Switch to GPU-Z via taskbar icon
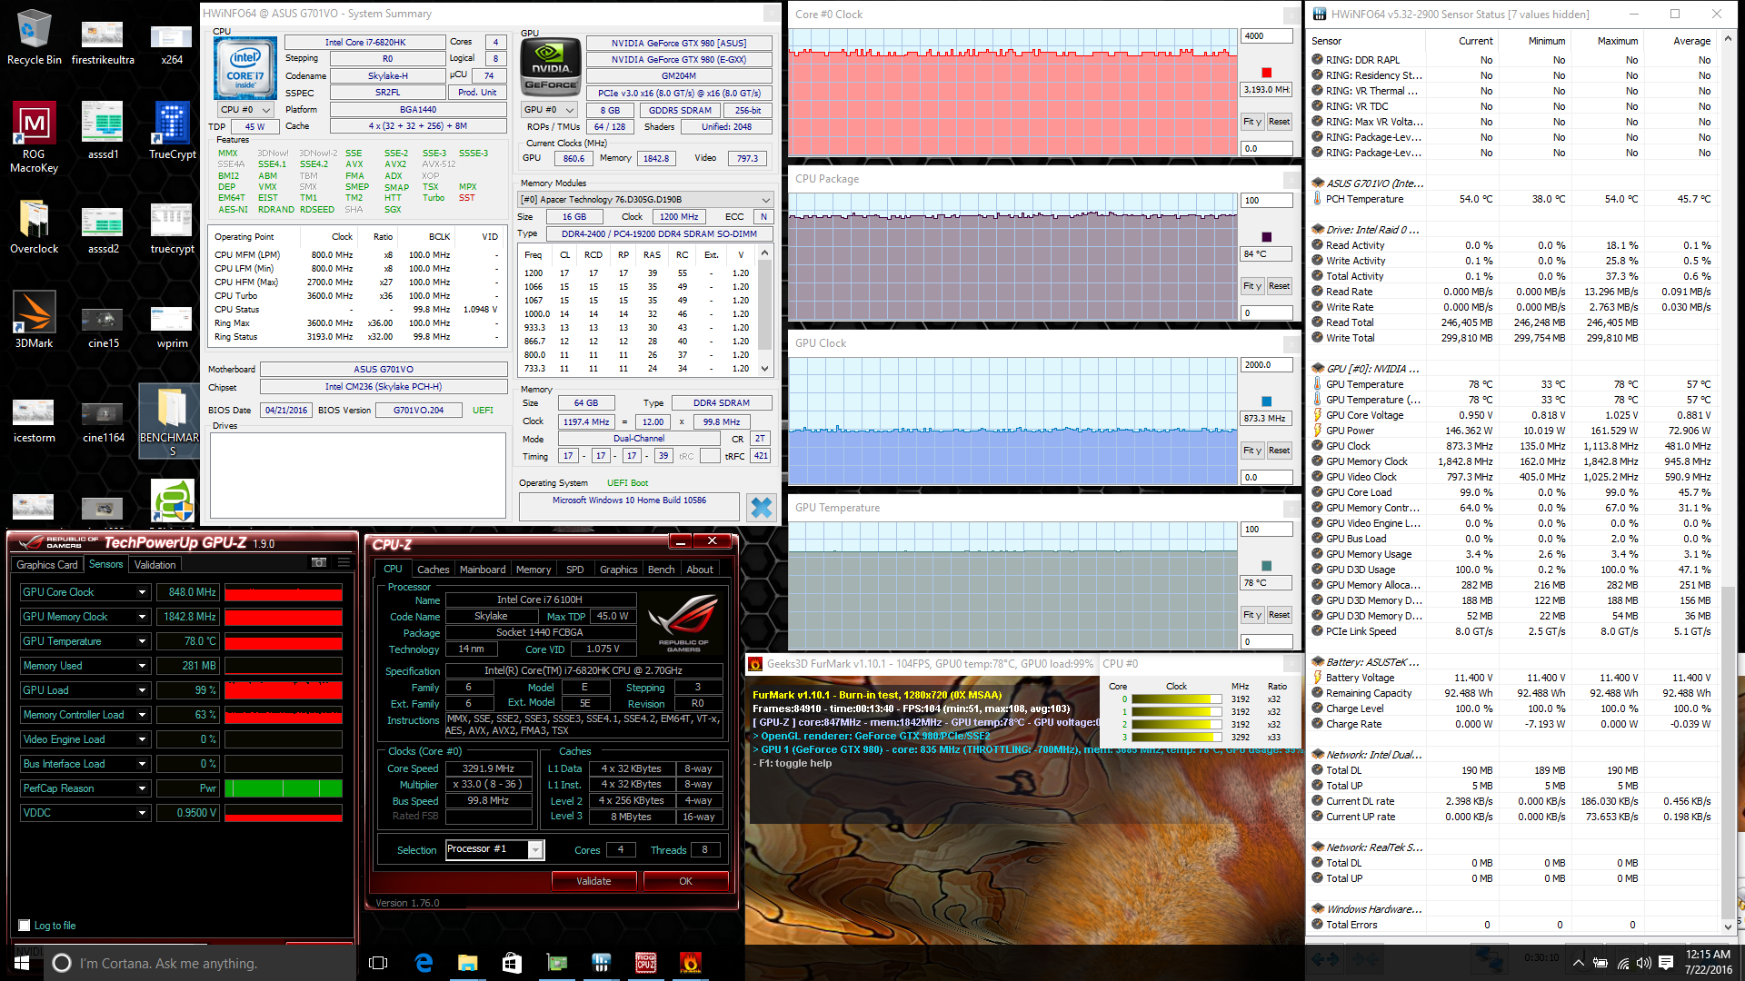The image size is (1745, 981). click(x=556, y=963)
